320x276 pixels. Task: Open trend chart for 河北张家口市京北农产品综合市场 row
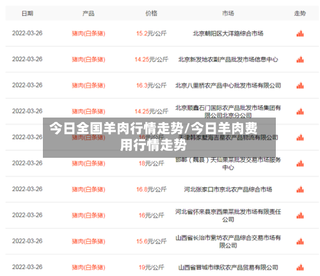300,190
